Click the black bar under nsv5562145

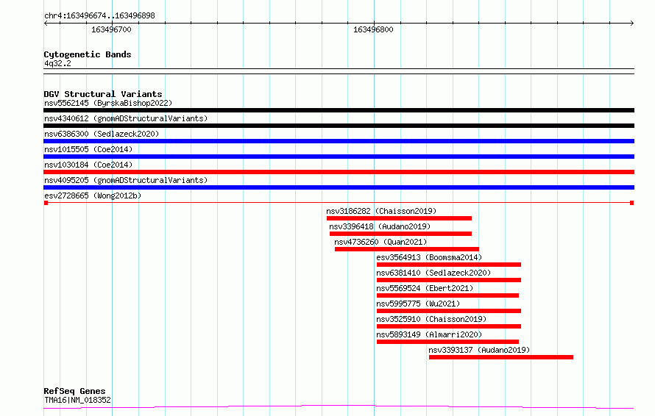pyautogui.click(x=339, y=110)
